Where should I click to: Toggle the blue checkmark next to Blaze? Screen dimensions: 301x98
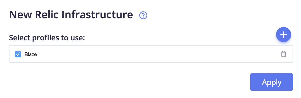click(18, 54)
